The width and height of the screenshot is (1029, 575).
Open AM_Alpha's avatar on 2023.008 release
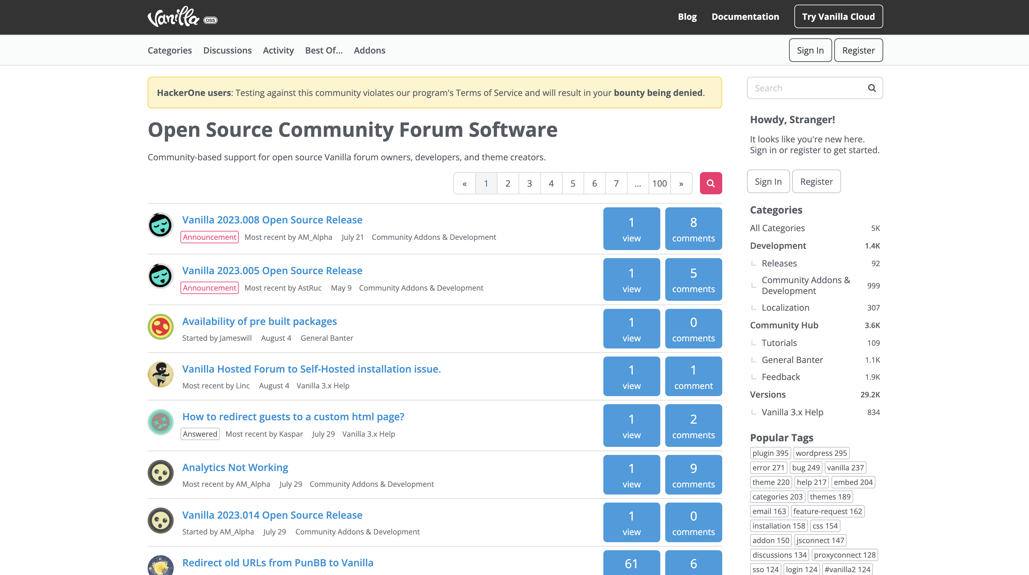[161, 225]
